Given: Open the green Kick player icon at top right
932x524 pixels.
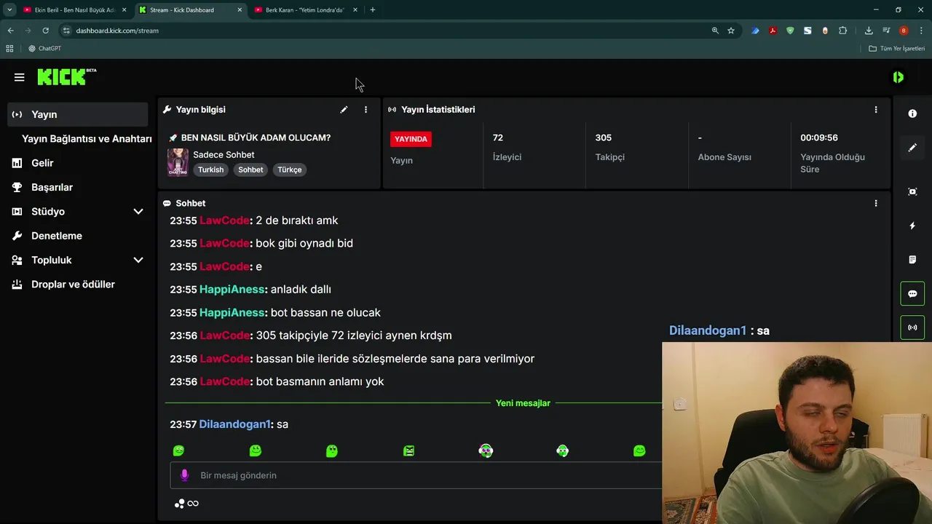Looking at the screenshot, I should [x=899, y=77].
